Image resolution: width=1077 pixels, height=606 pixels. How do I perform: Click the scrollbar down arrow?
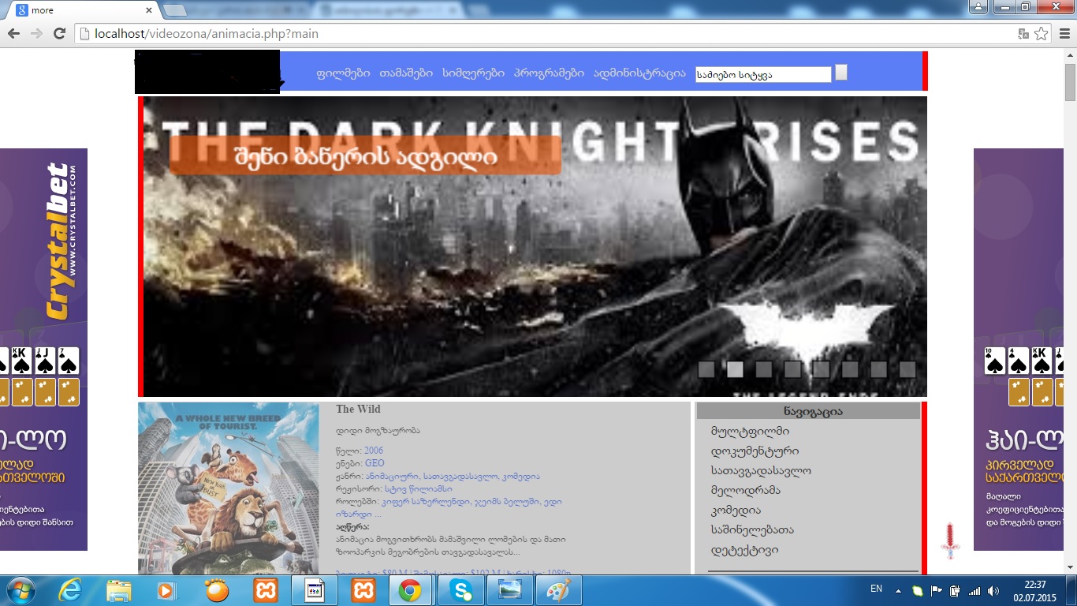coord(1070,567)
